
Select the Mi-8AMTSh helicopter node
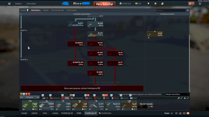[76, 44]
